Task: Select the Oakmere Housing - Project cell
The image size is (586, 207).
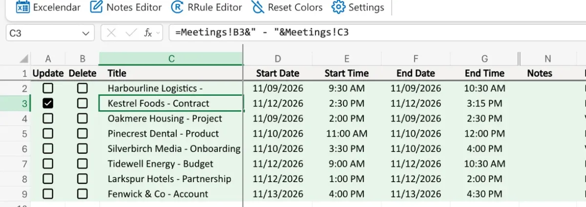Action: point(171,119)
